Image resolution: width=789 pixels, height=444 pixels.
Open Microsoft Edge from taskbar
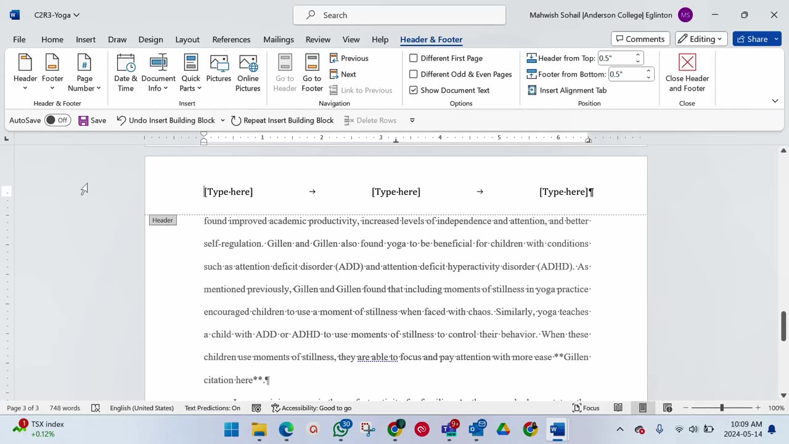286,429
